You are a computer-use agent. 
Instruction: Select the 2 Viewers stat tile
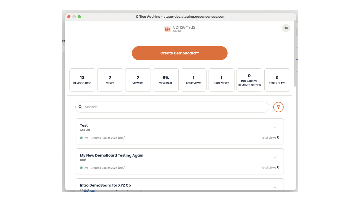point(138,80)
